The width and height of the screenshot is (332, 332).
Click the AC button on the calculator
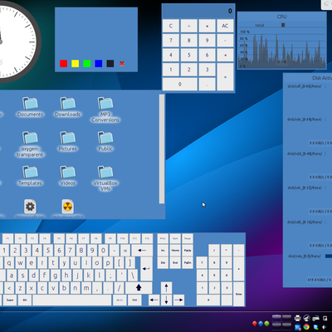point(225,26)
